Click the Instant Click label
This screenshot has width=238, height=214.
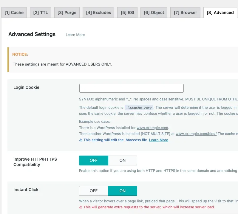[x=26, y=190]
